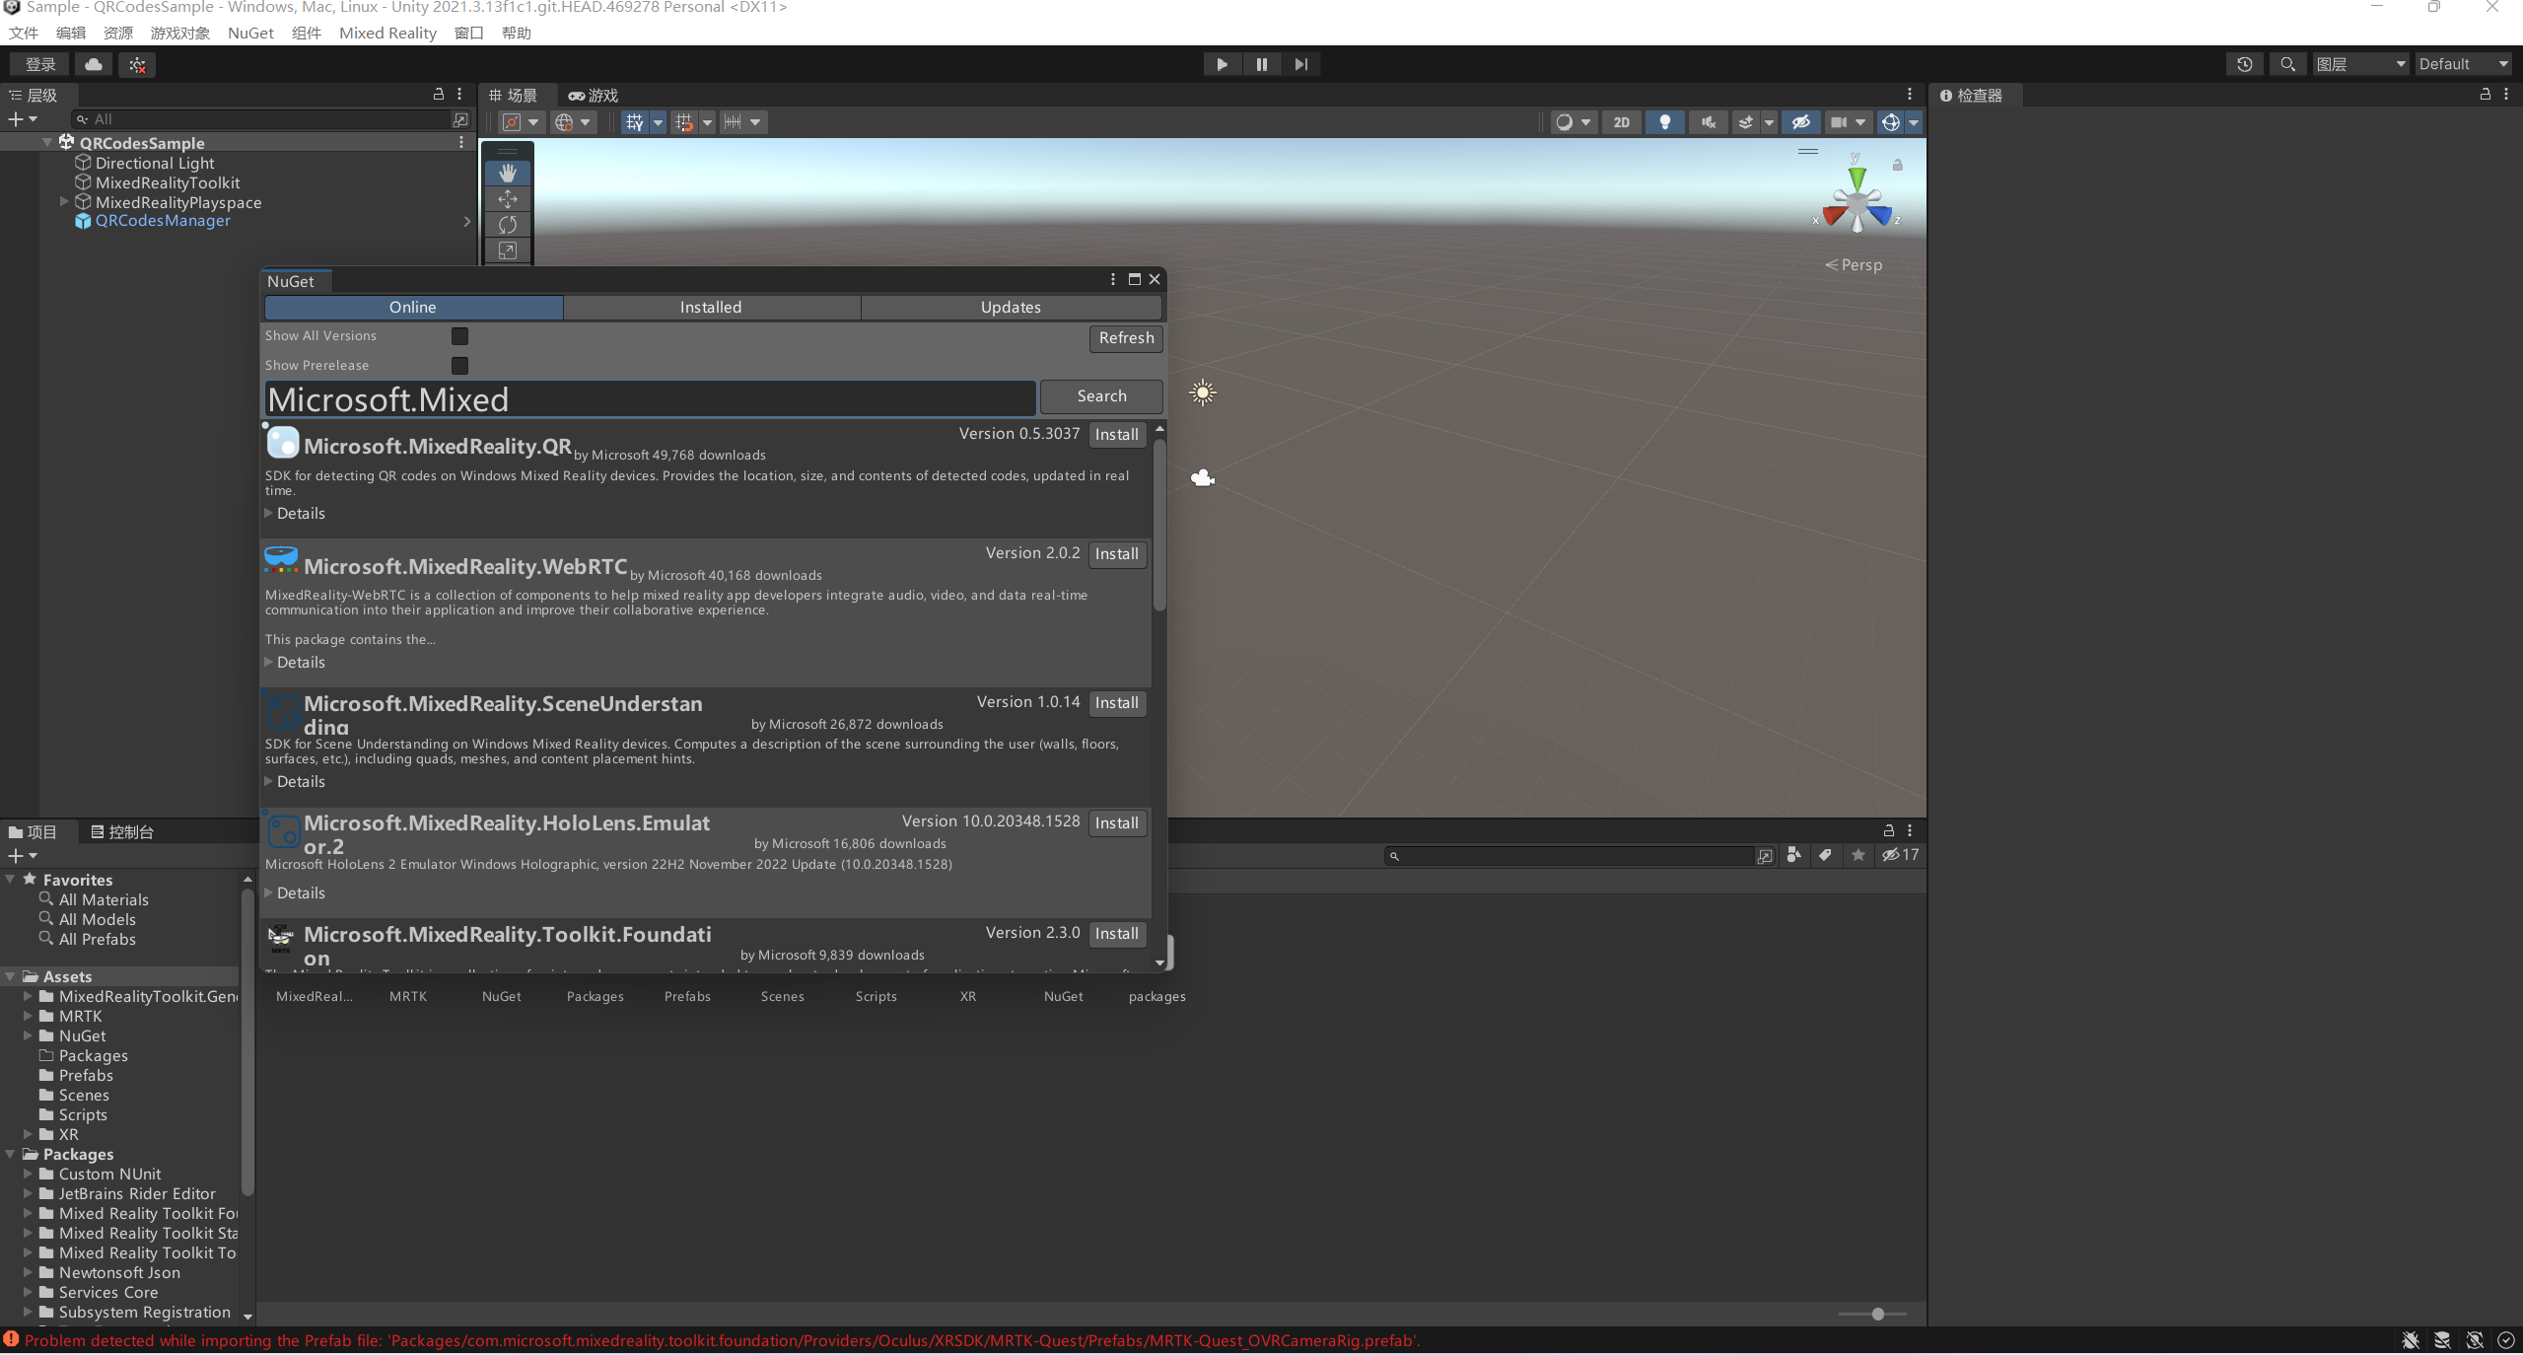Enable Show Prerelease checkbox

pyautogui.click(x=459, y=366)
